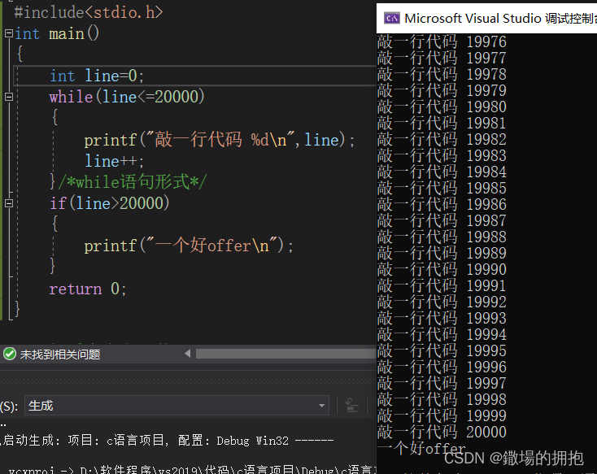This screenshot has width=597, height=474.
Task: Click the line++; statement
Action: click(x=114, y=161)
